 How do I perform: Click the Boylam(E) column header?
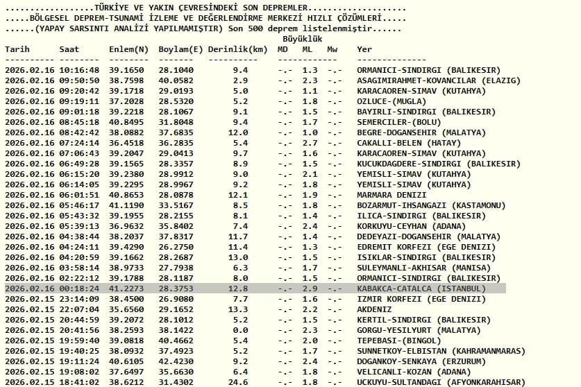point(180,49)
